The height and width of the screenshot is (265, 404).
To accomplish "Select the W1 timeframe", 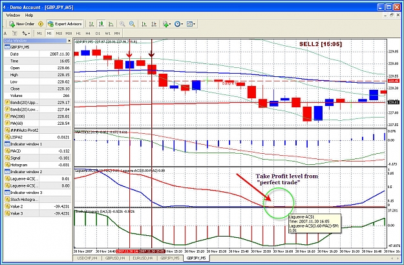I will [x=107, y=34].
